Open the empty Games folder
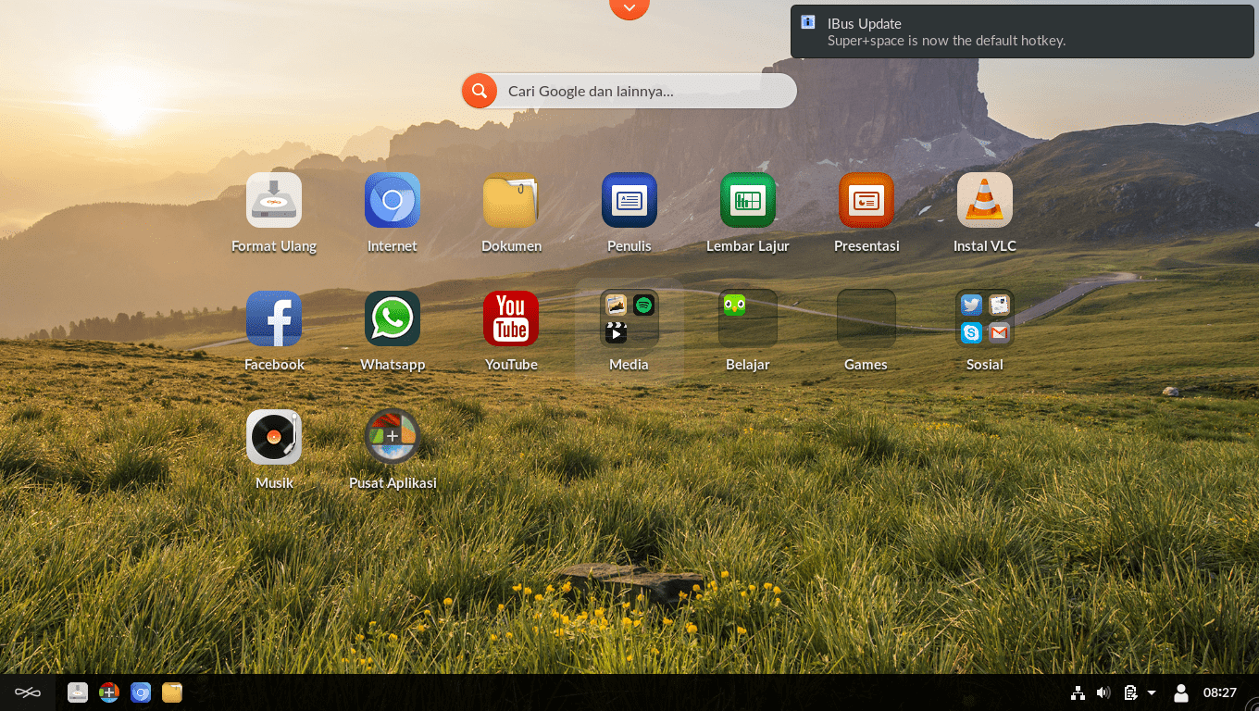The image size is (1259, 711). [x=866, y=318]
